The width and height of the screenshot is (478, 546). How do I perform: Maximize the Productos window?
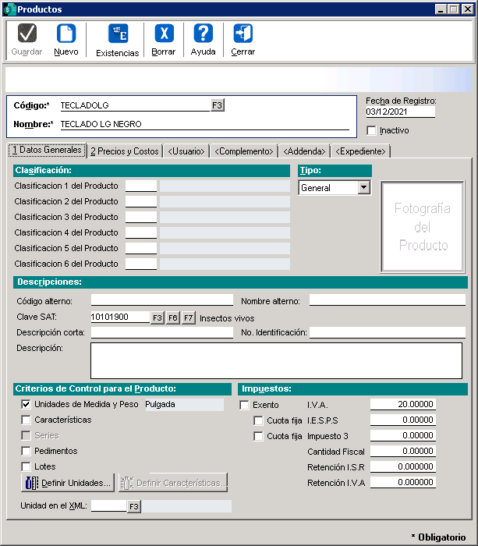pyautogui.click(x=454, y=9)
